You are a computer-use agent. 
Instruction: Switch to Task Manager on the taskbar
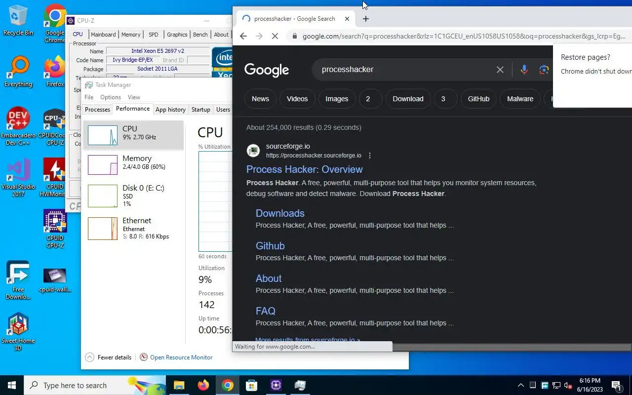point(300,385)
